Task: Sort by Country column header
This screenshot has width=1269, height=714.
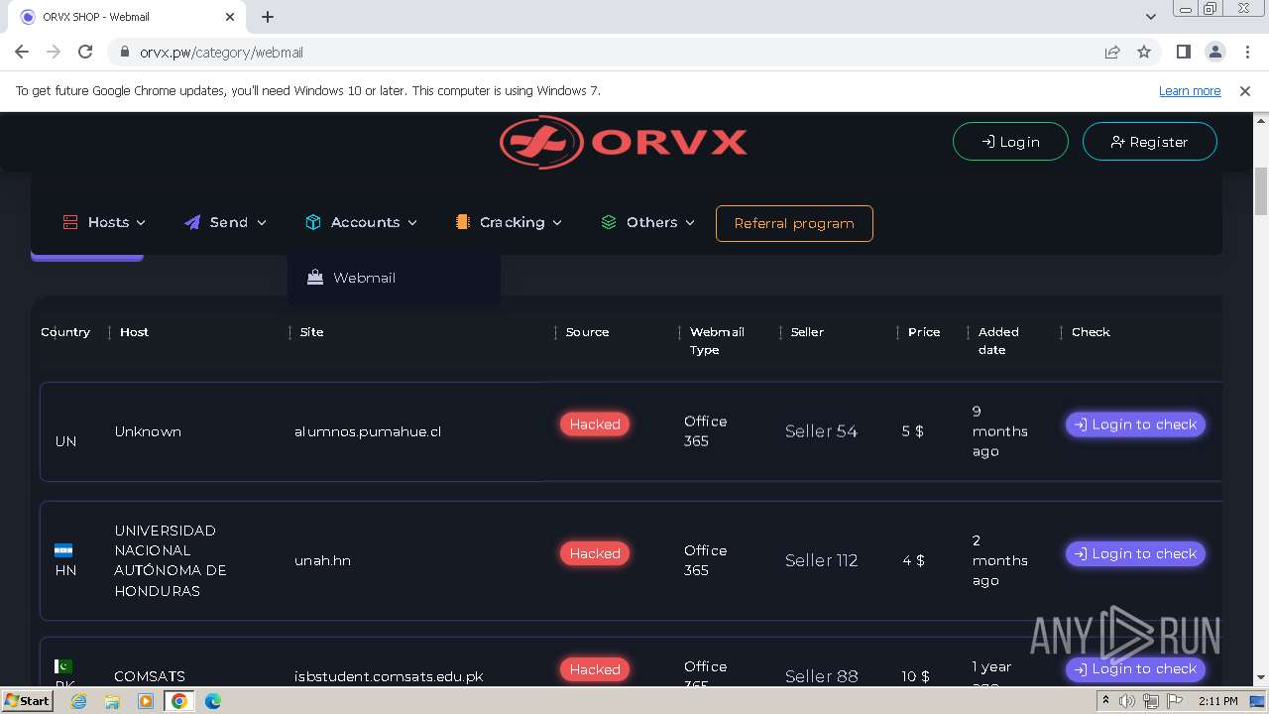Action: pyautogui.click(x=65, y=332)
